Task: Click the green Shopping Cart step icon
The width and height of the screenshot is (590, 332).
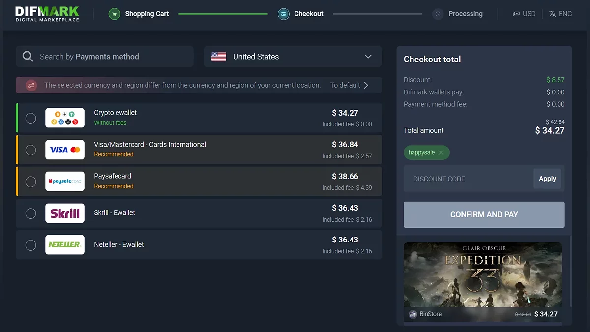Action: pos(115,14)
